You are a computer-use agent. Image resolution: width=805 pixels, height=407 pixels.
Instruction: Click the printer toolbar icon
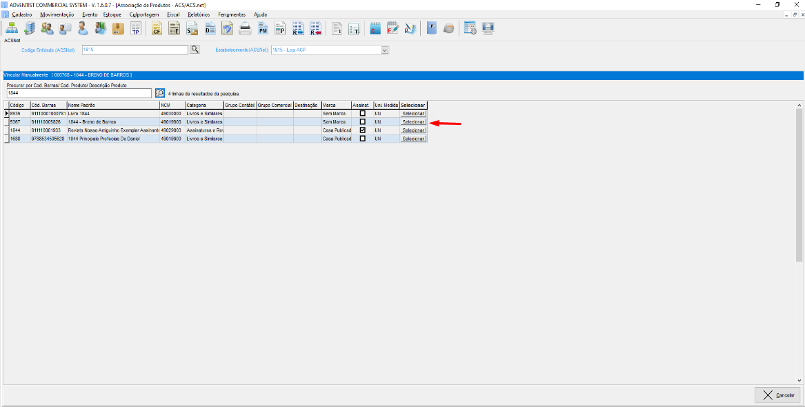pos(245,28)
